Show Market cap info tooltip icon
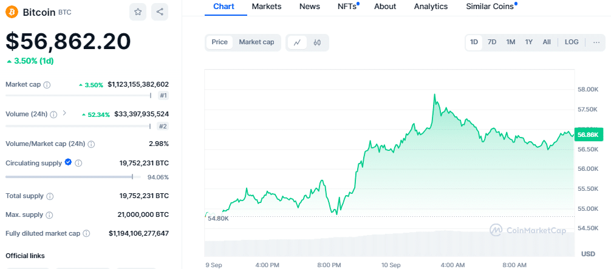This screenshot has height=269, width=611. tap(47, 85)
